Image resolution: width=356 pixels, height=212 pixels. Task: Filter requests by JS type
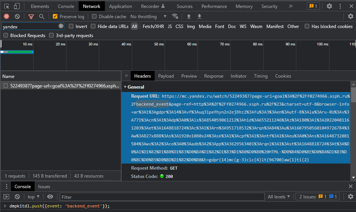[x=170, y=26]
